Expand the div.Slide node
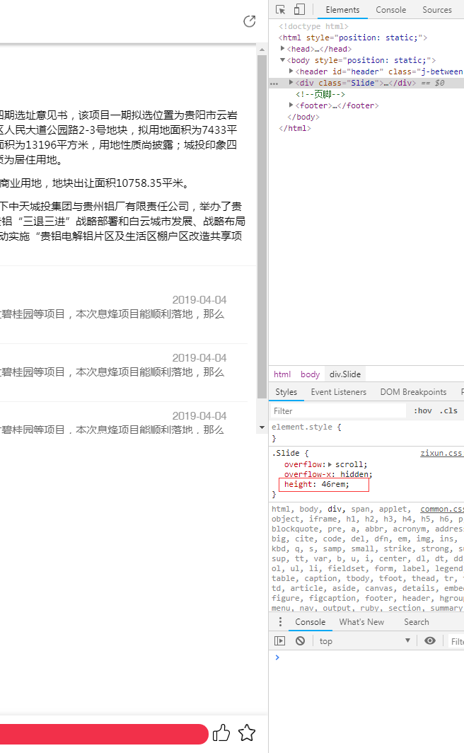464x753 pixels. [291, 83]
